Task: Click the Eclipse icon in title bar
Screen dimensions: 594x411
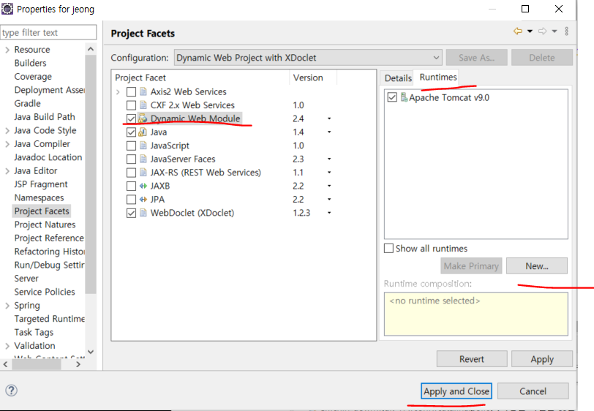Action: click(7, 8)
